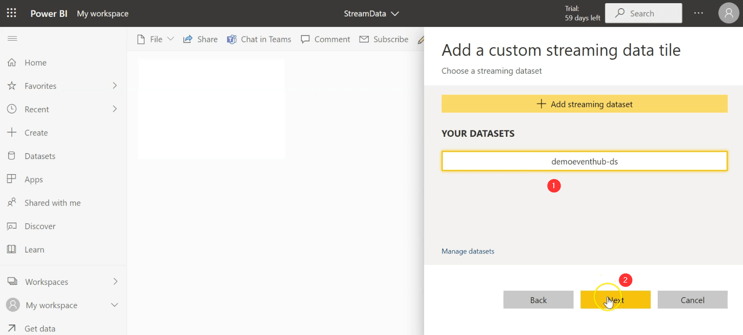The image size is (743, 335).
Task: Click the Share arrow icon
Action: 187,39
